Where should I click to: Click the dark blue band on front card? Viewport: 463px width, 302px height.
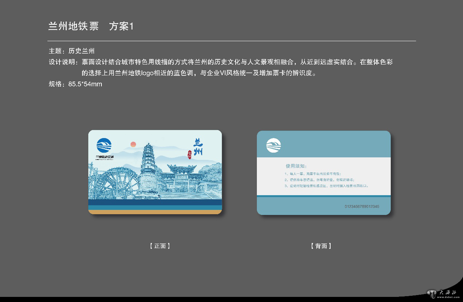[155, 202]
